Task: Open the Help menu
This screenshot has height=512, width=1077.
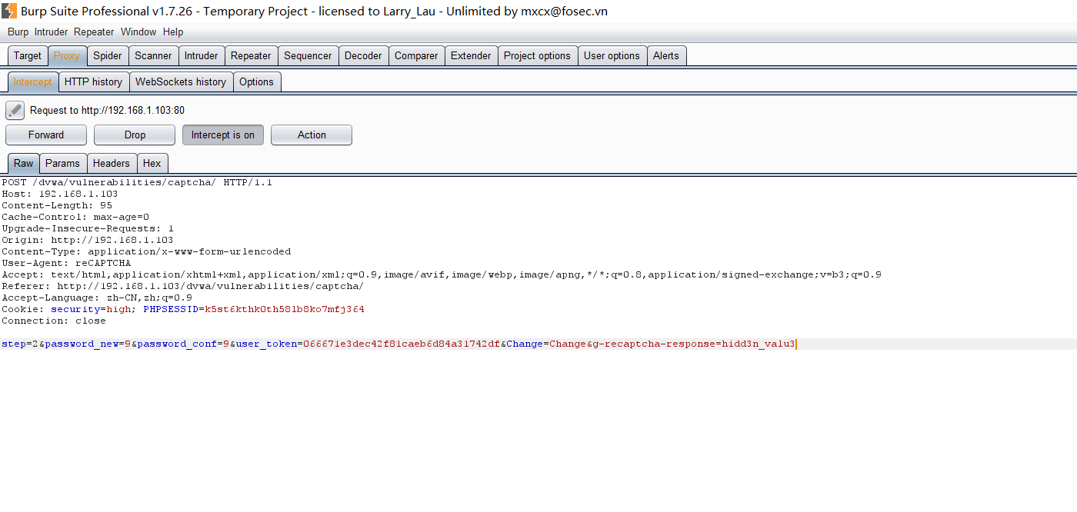Action: [x=173, y=32]
